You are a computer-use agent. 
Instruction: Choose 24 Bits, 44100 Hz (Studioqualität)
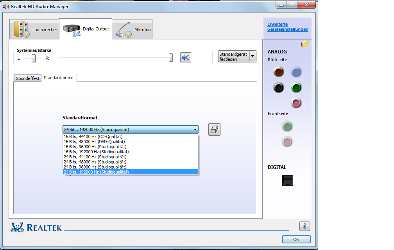point(131,157)
